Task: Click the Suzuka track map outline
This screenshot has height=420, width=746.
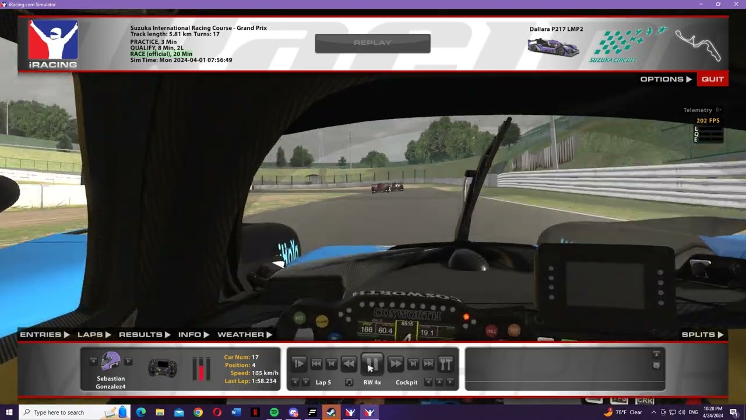Action: click(x=698, y=45)
